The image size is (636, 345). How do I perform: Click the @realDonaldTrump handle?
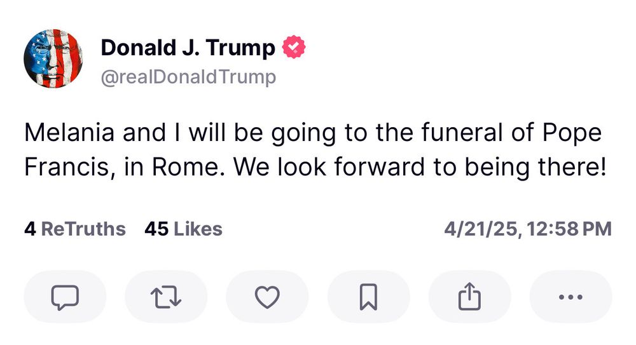[x=188, y=77]
